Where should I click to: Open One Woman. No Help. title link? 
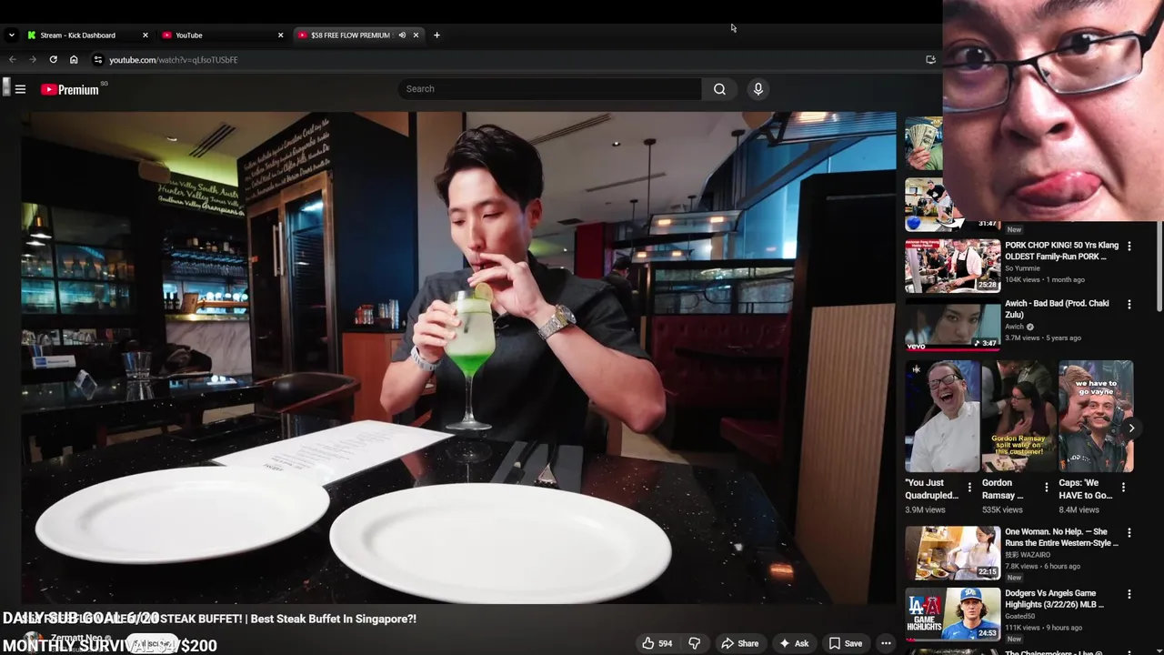(1061, 538)
